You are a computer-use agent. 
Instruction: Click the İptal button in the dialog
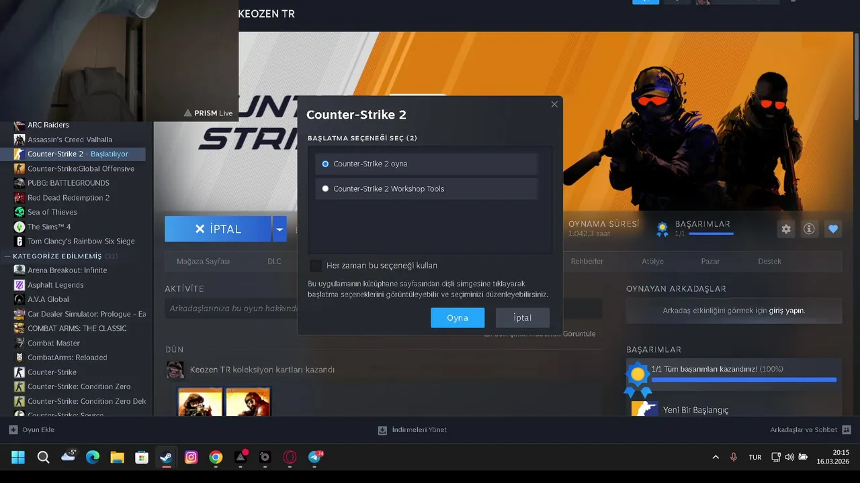coord(523,318)
